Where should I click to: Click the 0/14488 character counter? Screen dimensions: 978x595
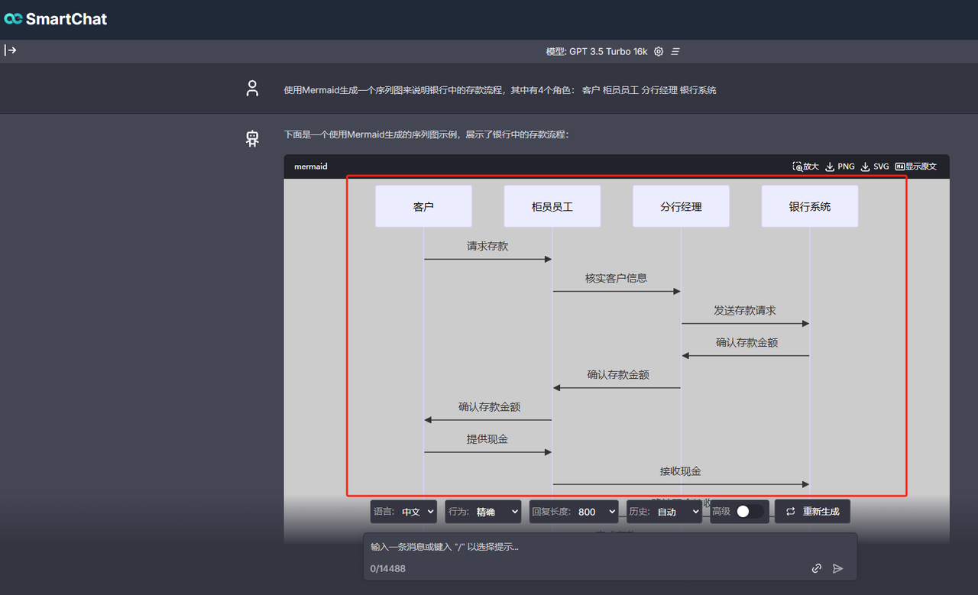pyautogui.click(x=388, y=569)
